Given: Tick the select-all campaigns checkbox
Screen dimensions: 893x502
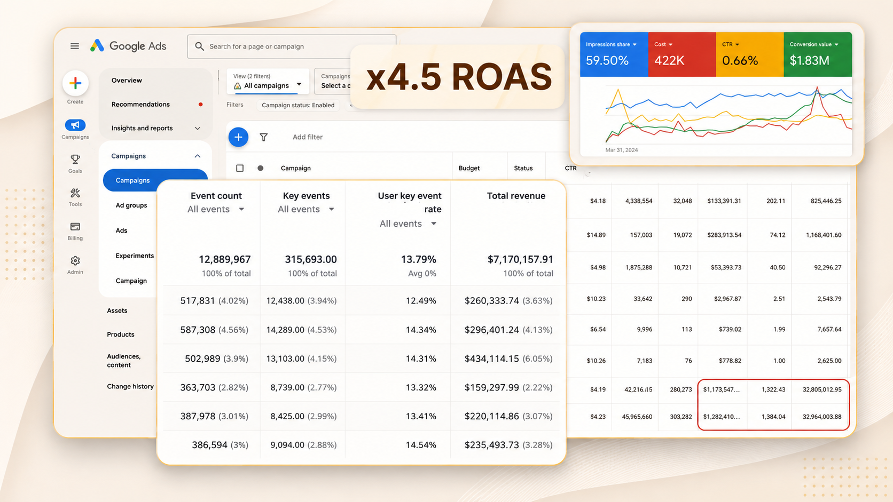Looking at the screenshot, I should tap(240, 168).
